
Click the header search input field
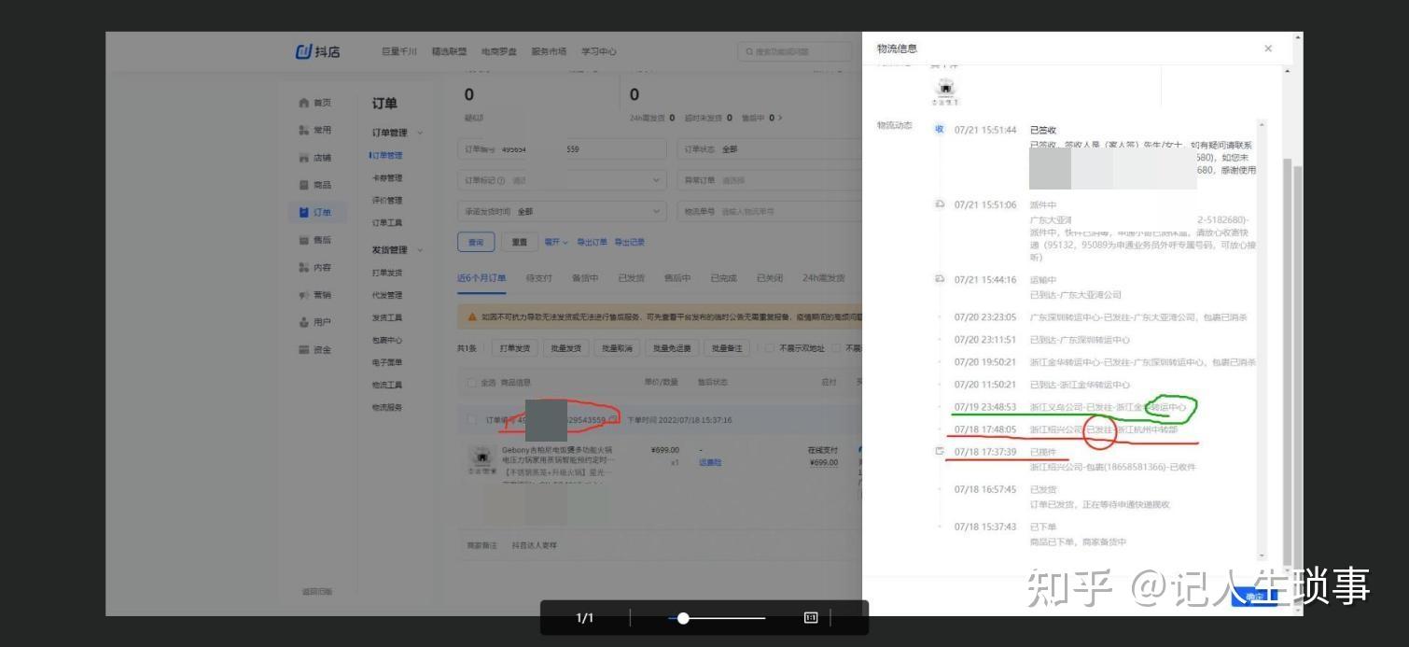click(795, 51)
